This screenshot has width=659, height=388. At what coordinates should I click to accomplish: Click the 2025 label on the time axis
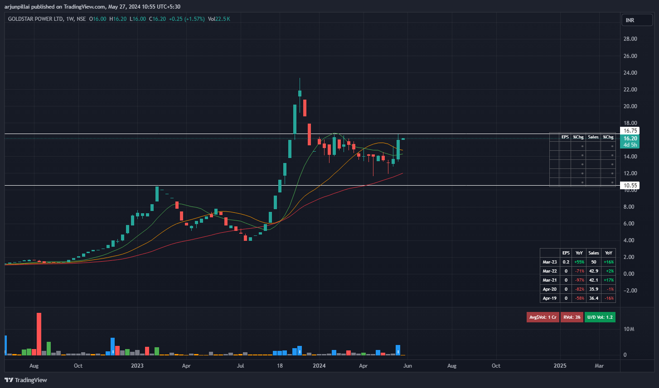pos(560,365)
